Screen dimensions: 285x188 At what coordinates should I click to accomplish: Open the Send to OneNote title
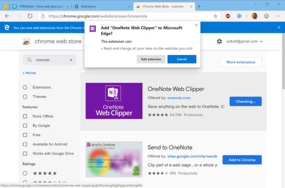pos(170,147)
